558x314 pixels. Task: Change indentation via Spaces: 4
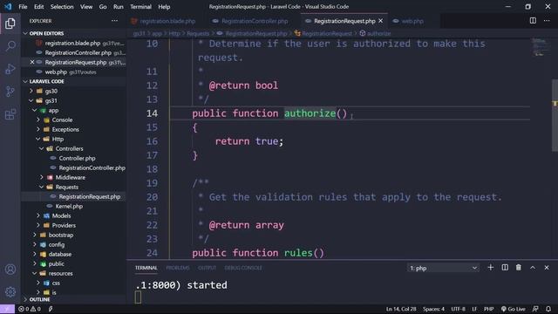pos(433,309)
